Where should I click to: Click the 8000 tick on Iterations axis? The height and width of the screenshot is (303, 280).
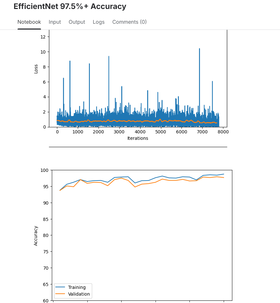(223, 132)
